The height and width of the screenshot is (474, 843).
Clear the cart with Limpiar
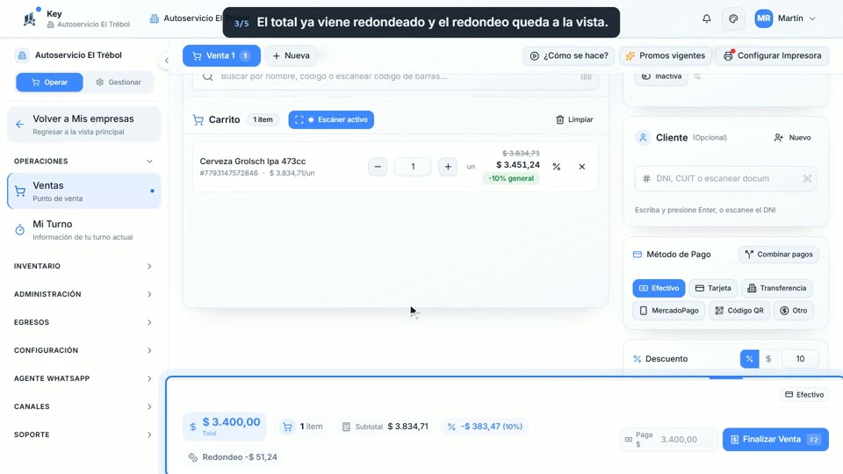click(574, 120)
